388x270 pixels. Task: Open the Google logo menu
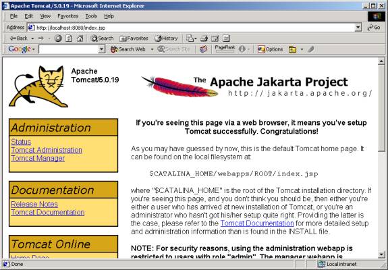[x=22, y=49]
